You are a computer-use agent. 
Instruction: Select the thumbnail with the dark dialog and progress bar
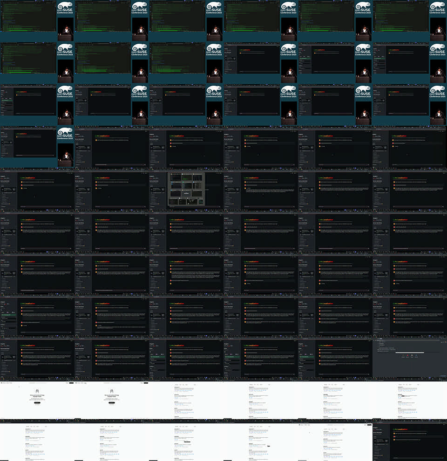(x=410, y=356)
